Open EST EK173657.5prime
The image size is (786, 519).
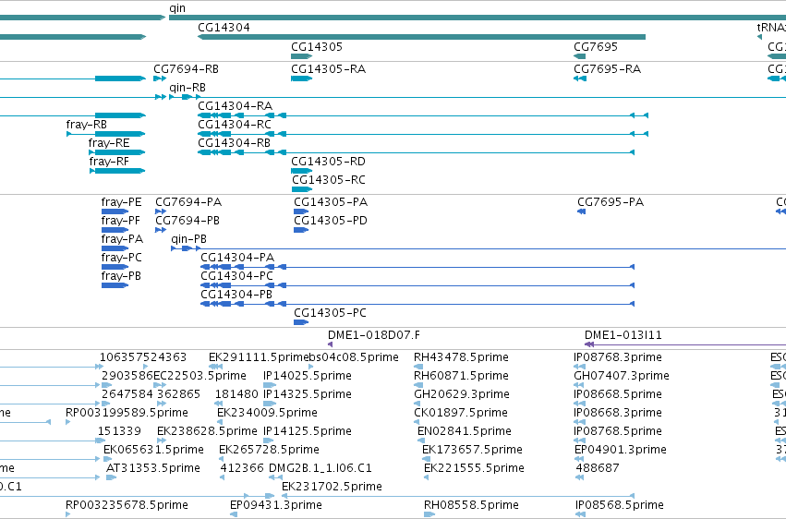pyautogui.click(x=472, y=451)
